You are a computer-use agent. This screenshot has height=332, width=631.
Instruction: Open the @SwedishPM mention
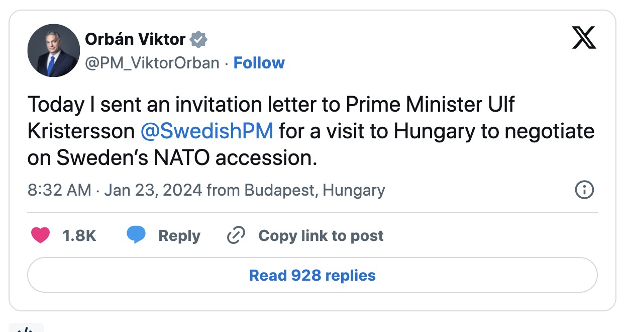207,131
